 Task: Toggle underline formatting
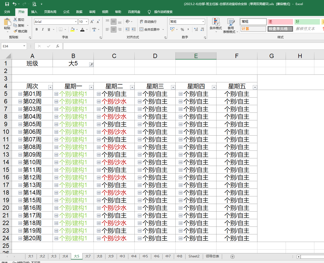point(49,29)
